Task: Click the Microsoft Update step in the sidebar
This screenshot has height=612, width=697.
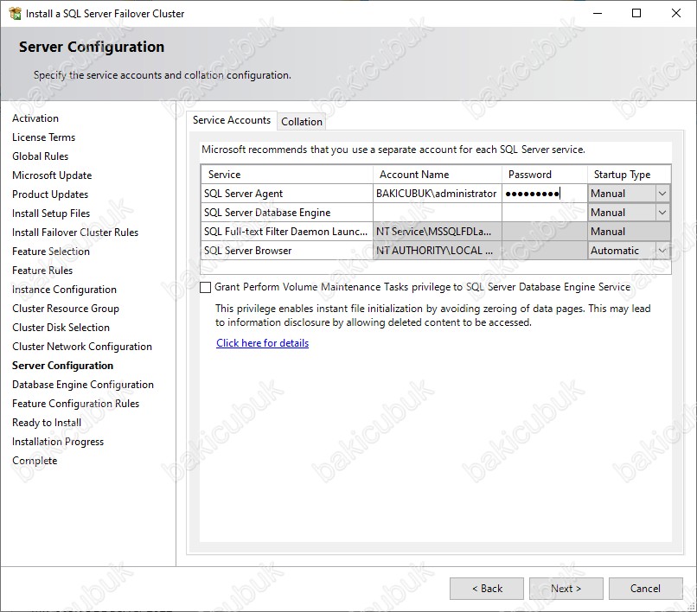Action: pyautogui.click(x=52, y=175)
